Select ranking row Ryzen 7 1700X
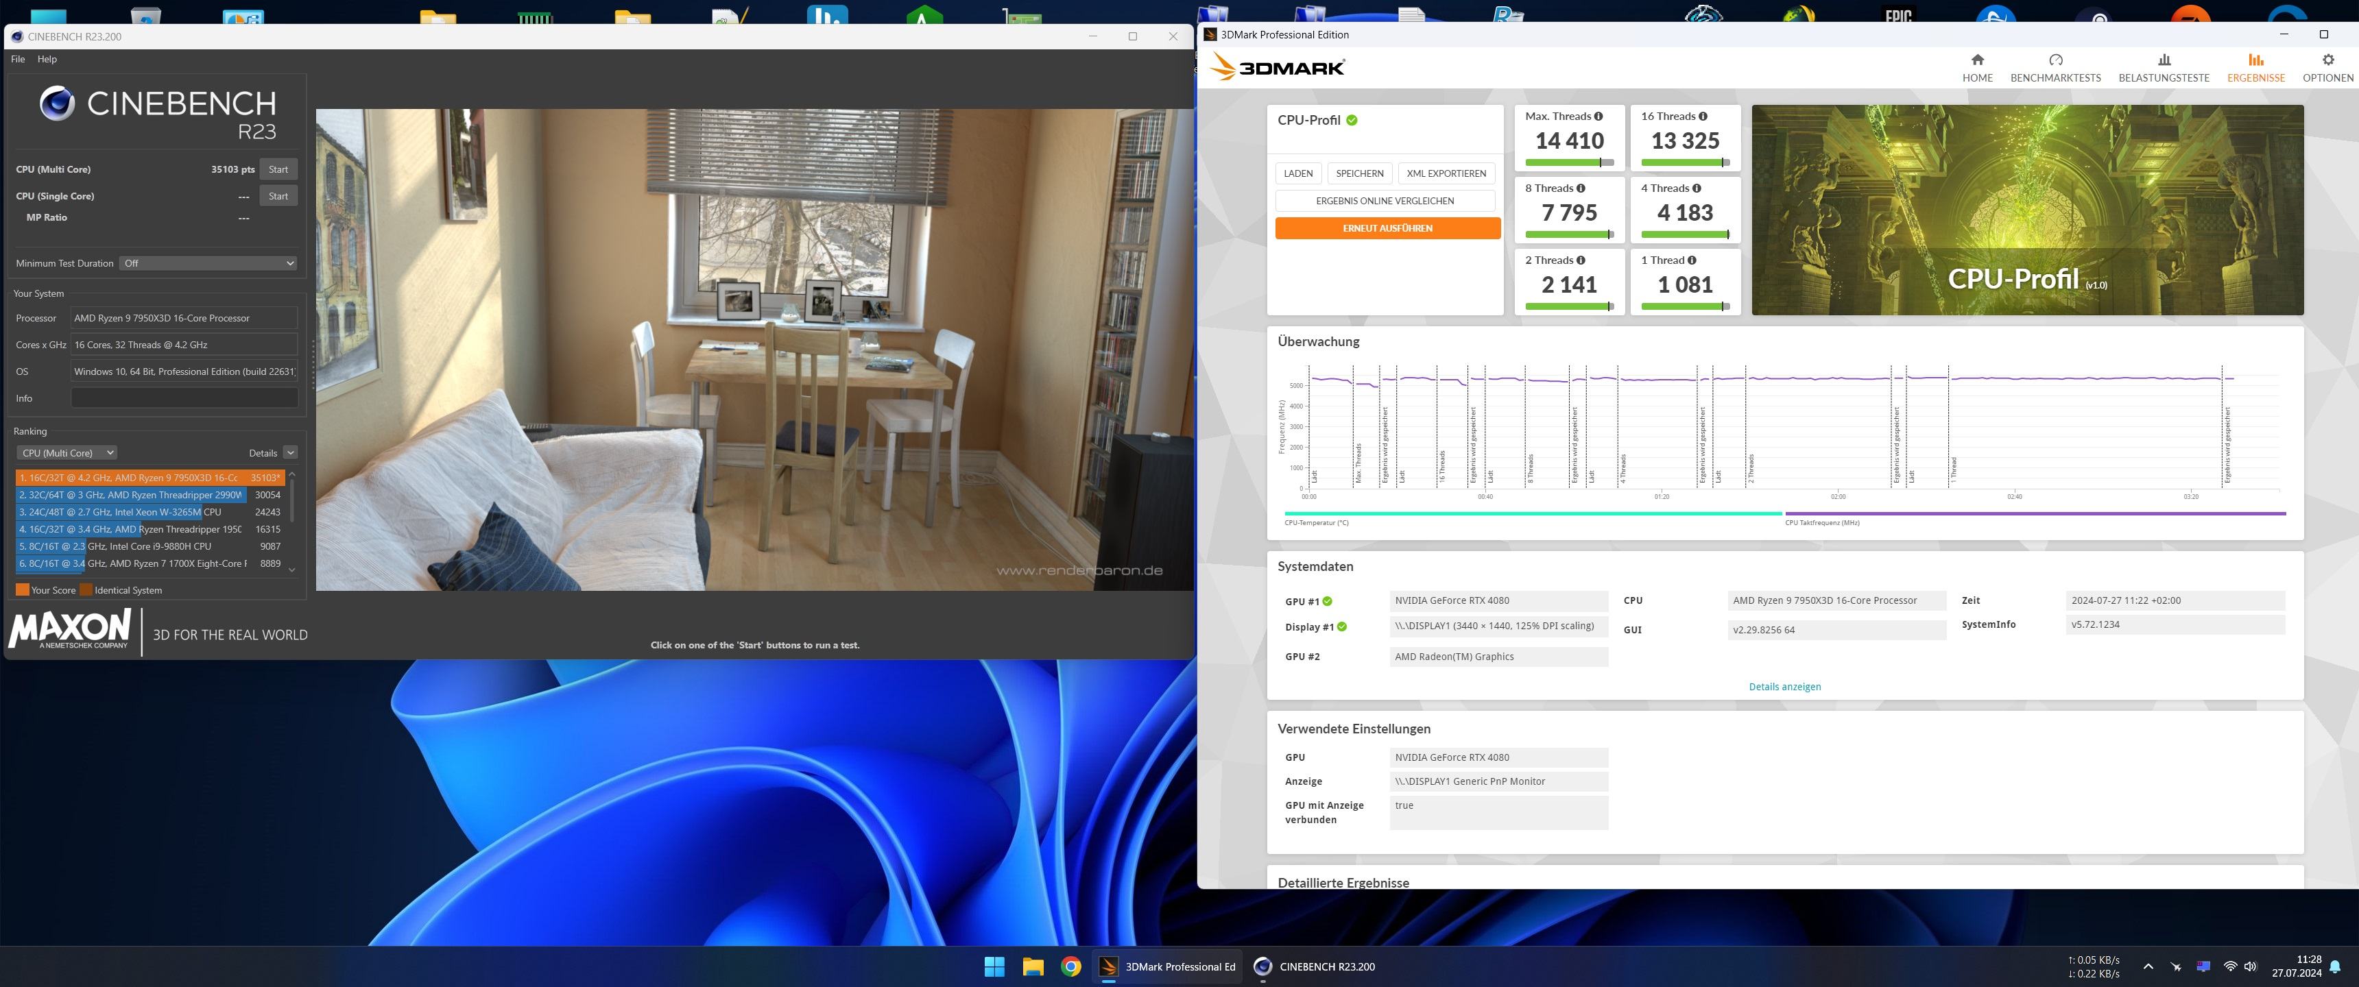 point(150,564)
